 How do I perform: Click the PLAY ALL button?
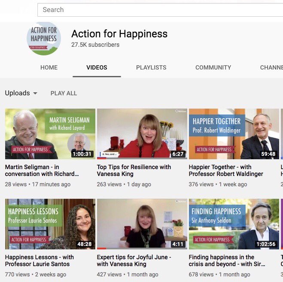[x=64, y=93]
